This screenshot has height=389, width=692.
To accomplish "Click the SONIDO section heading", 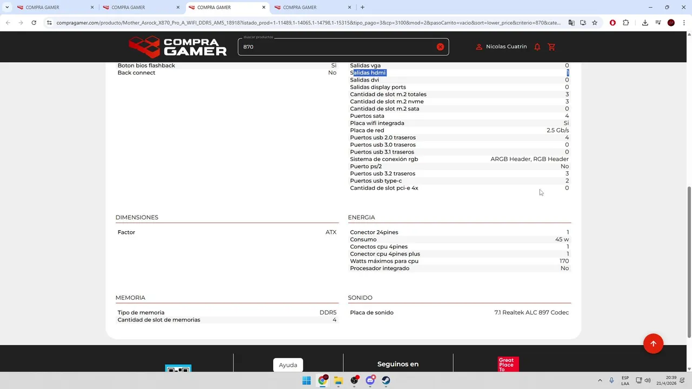I will point(360,298).
